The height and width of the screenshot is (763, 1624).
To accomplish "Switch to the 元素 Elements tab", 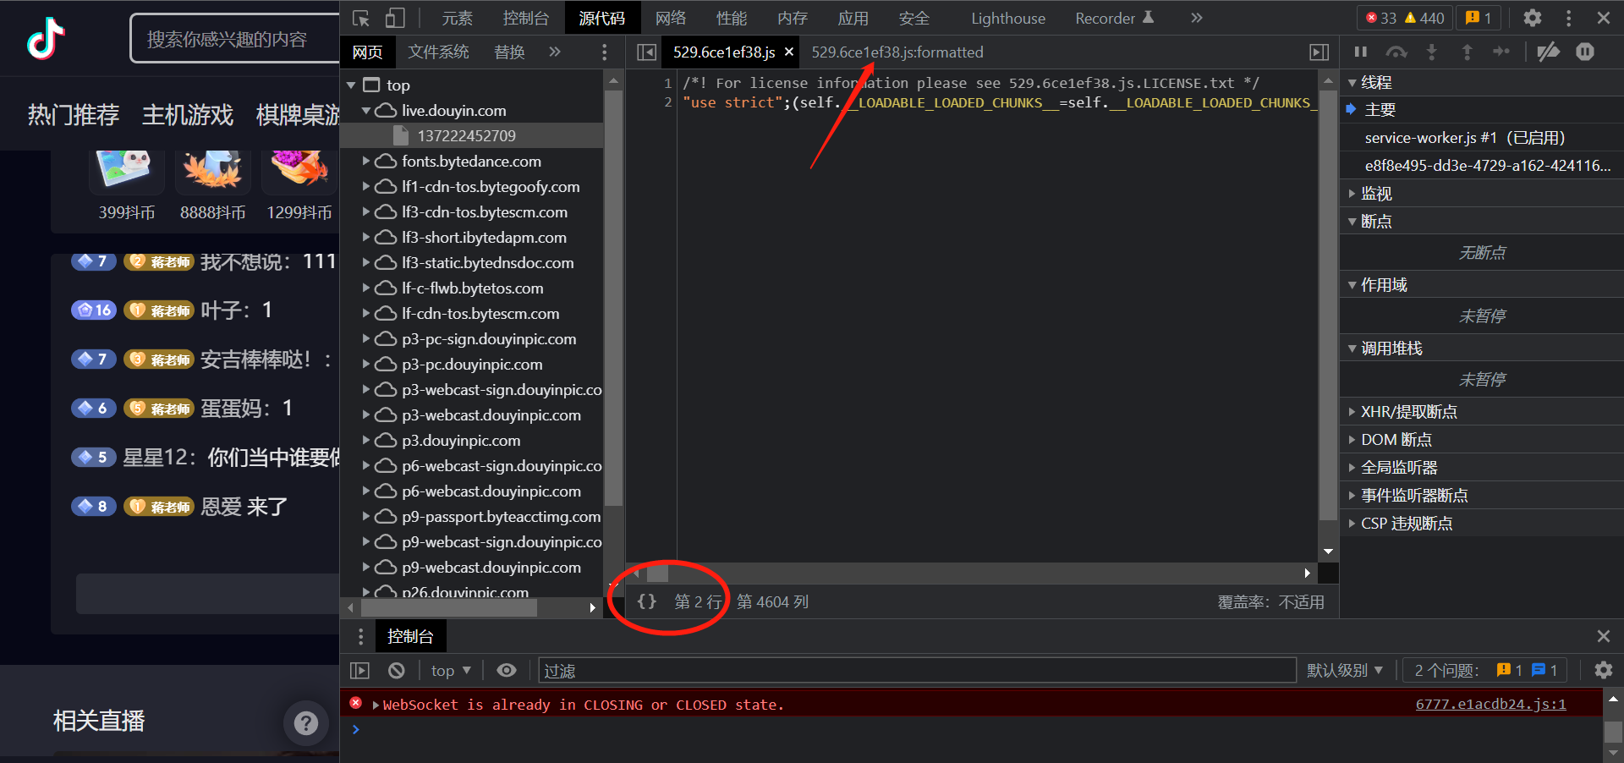I will point(458,18).
